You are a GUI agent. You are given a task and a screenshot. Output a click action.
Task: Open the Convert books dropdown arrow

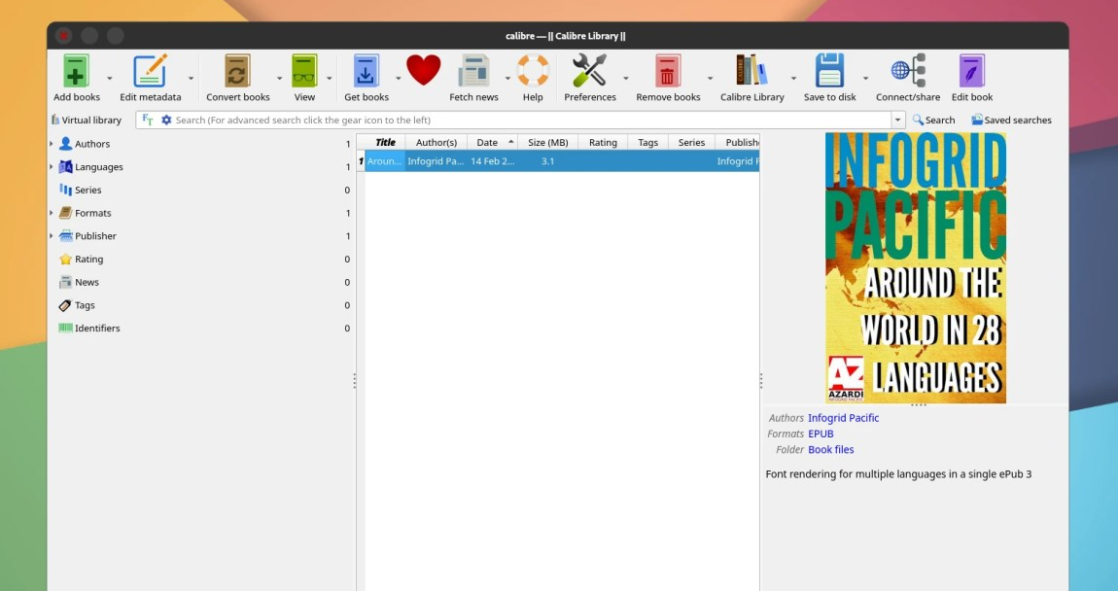click(279, 79)
